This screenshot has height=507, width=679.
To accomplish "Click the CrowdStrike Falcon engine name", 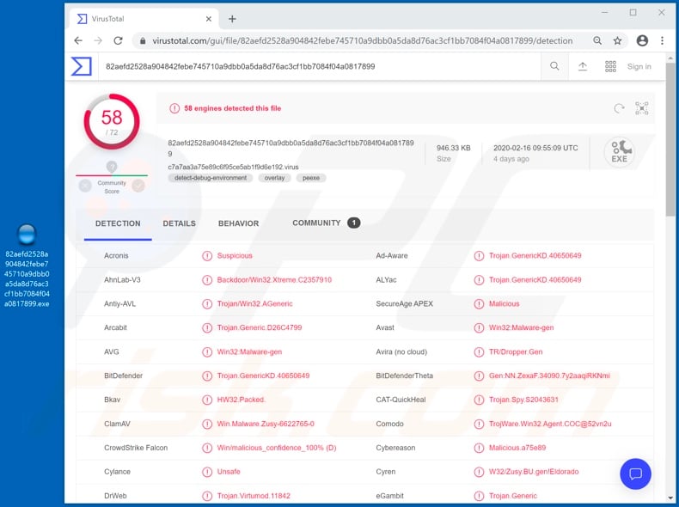I will pos(136,448).
